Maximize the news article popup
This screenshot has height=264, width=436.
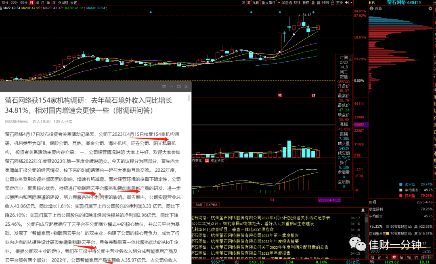click(179, 87)
